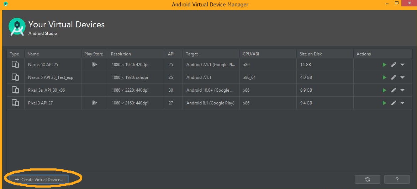Click Play Store icon in Pixel 3 API 27 row
Viewport: 417px width, 189px height.
94,102
